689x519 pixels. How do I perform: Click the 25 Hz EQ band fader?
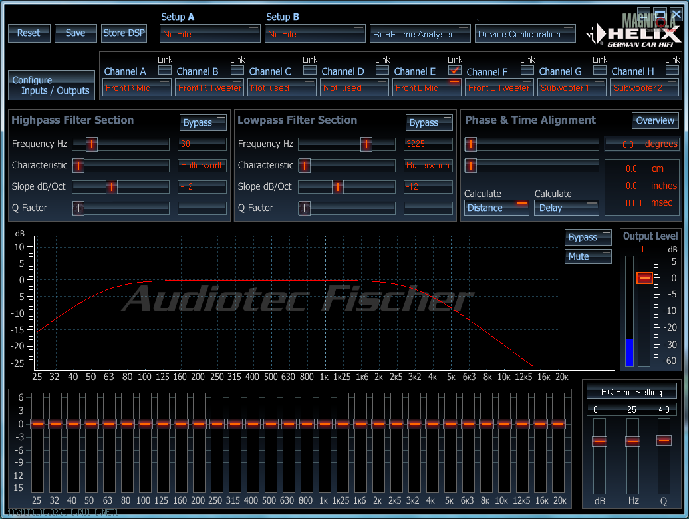(x=37, y=424)
